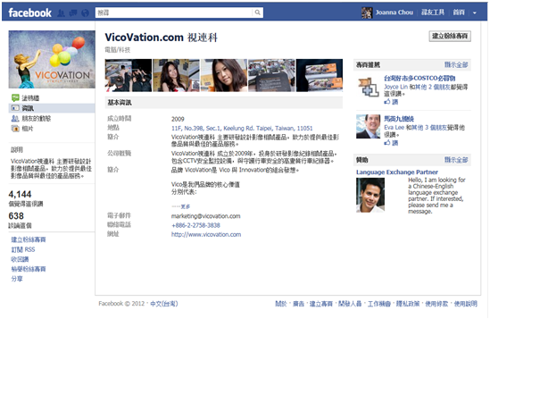
Task: Select the Info tab in sidebar
Action: [x=52, y=108]
